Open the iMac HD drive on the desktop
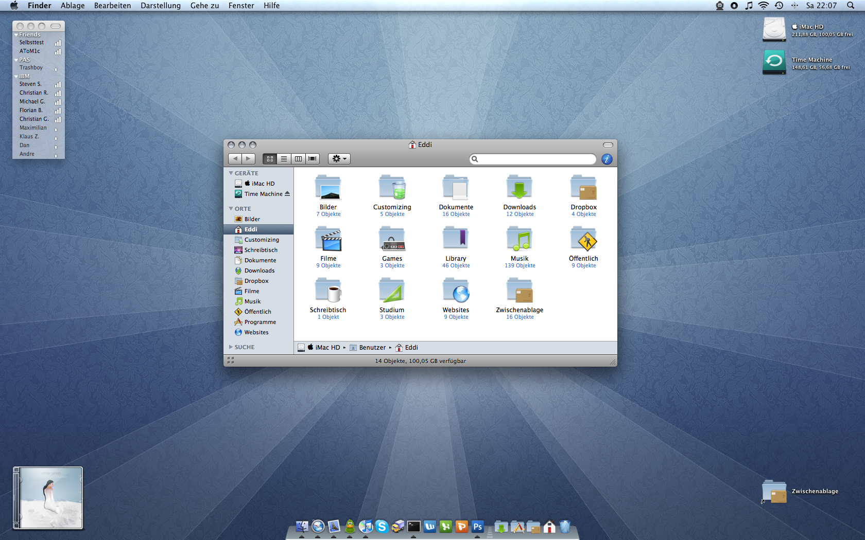Viewport: 865px width, 540px height. pos(774,29)
